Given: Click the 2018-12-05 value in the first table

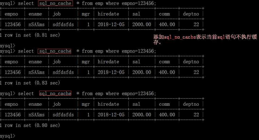Looking at the screenshot, I should (x=111, y=25).
